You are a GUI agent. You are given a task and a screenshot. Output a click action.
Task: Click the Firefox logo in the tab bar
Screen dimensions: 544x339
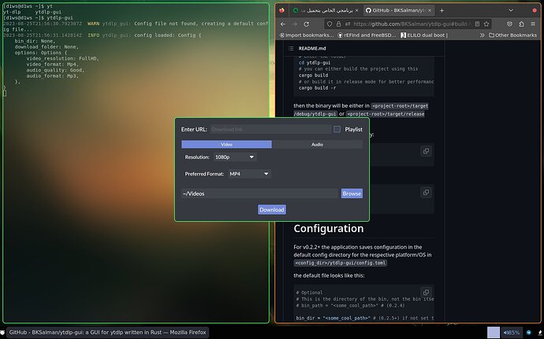pos(281,10)
